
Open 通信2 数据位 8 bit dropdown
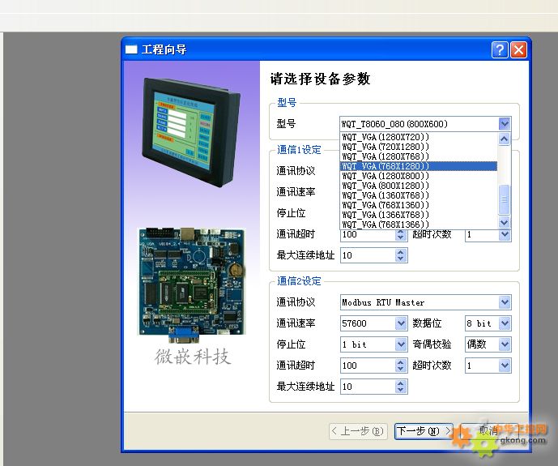point(505,323)
